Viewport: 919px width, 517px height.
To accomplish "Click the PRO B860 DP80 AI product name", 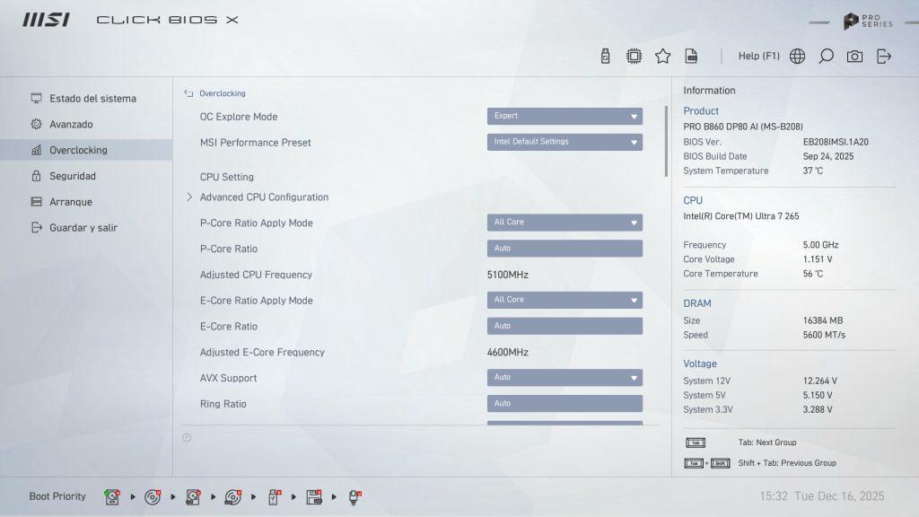I will 742,127.
